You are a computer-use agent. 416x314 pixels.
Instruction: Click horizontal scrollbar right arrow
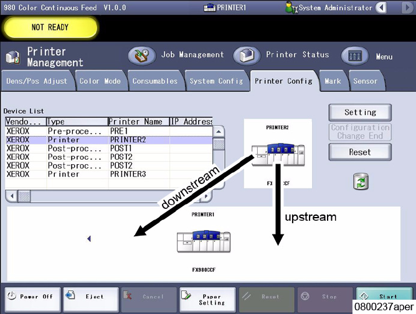pos(206,196)
